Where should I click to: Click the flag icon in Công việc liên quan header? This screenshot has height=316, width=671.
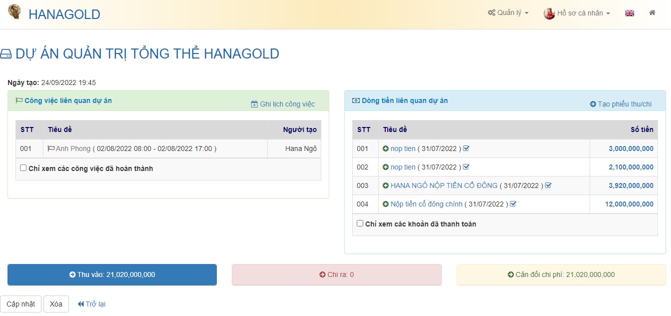pyautogui.click(x=19, y=100)
